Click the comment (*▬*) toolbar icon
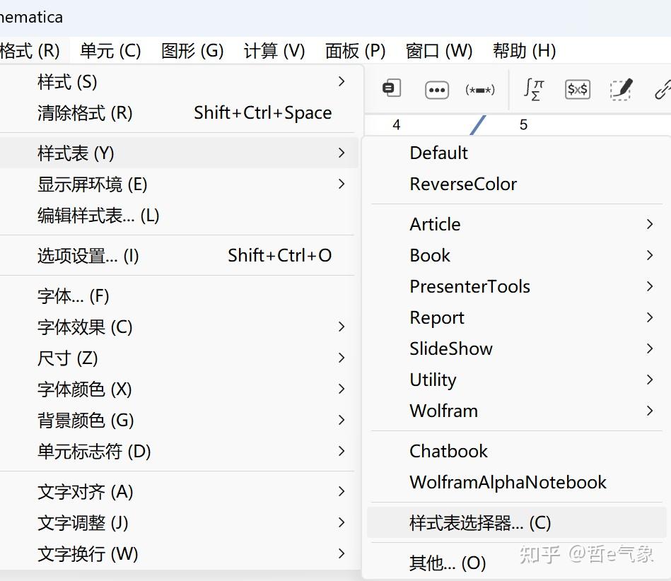 point(480,90)
